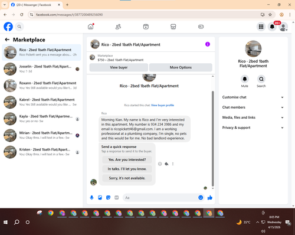Open the apps grid menu icon
Image resolution: width=295 pixels, height=235 pixels.
261,27
